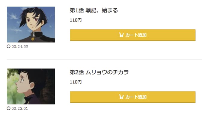Click the 110円 price of episode 1

(x=76, y=20)
